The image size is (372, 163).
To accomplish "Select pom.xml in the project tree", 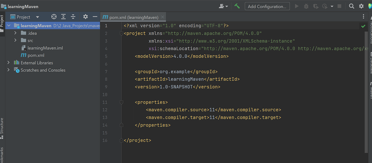I will coord(36,55).
